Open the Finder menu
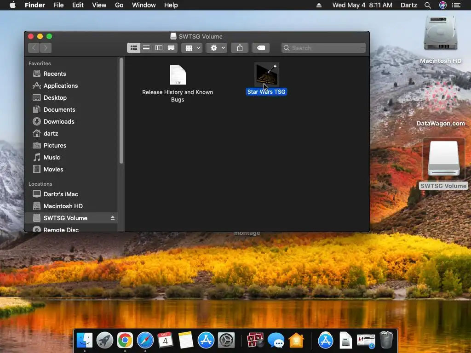The width and height of the screenshot is (471, 353). 35,5
